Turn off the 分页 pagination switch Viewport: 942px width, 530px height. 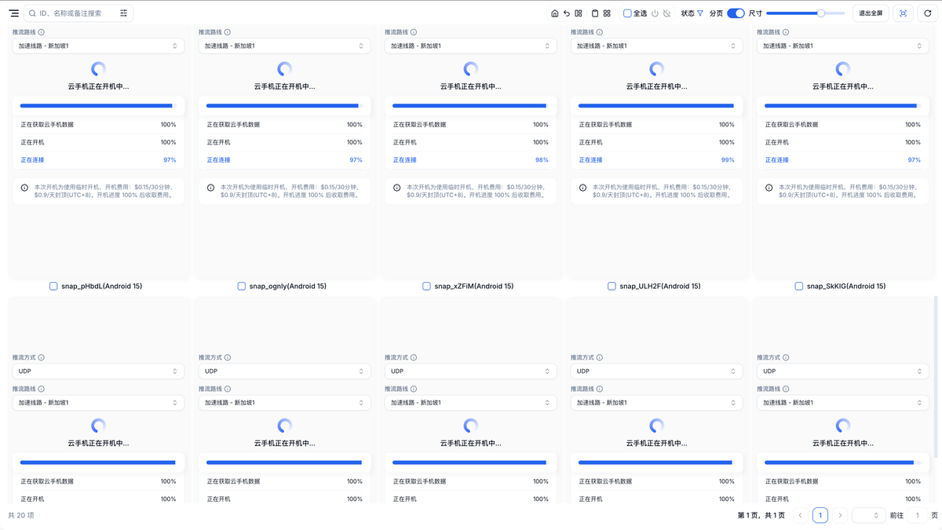736,13
